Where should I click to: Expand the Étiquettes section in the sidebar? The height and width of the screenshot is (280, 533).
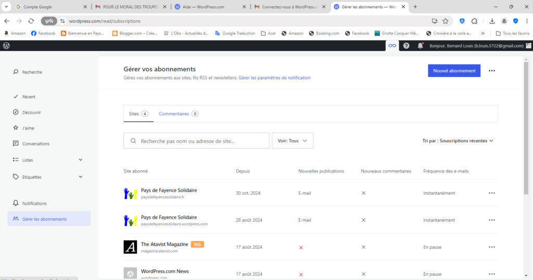tap(80, 177)
